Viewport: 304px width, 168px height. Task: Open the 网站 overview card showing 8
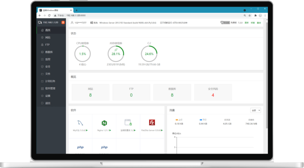pyautogui.click(x=90, y=92)
